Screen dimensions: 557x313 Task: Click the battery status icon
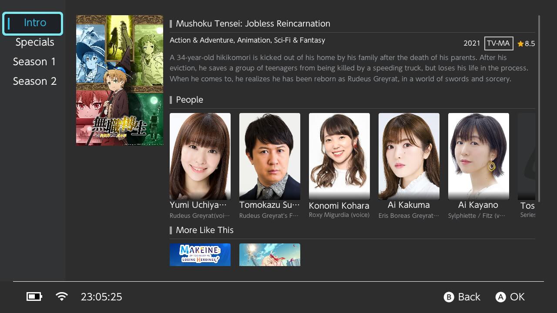(34, 297)
